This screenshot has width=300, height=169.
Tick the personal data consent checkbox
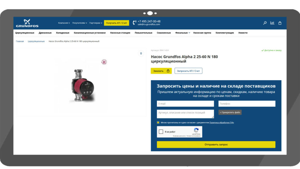[x=158, y=122]
